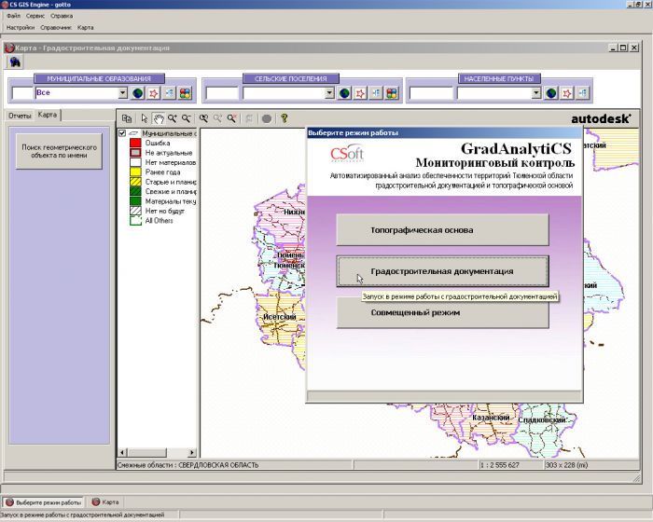The width and height of the screenshot is (653, 522).
Task: Click the yellow Ранее года legend swatch
Action: click(x=135, y=172)
